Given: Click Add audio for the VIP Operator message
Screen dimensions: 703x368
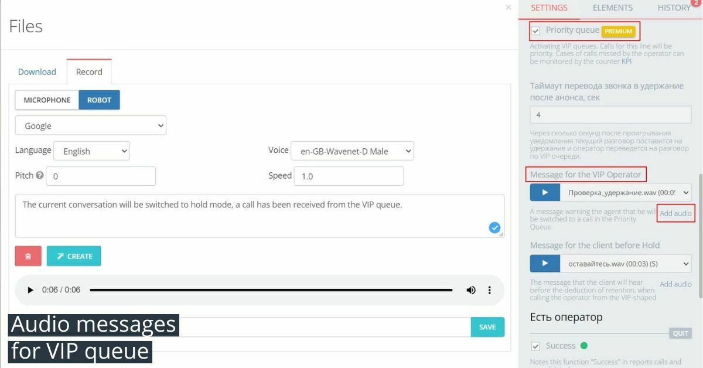Looking at the screenshot, I should click(675, 213).
